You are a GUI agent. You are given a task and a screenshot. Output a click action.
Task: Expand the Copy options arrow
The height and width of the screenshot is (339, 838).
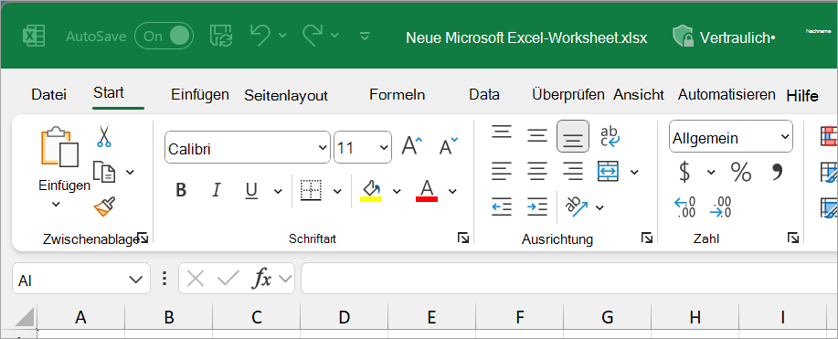[x=130, y=172]
